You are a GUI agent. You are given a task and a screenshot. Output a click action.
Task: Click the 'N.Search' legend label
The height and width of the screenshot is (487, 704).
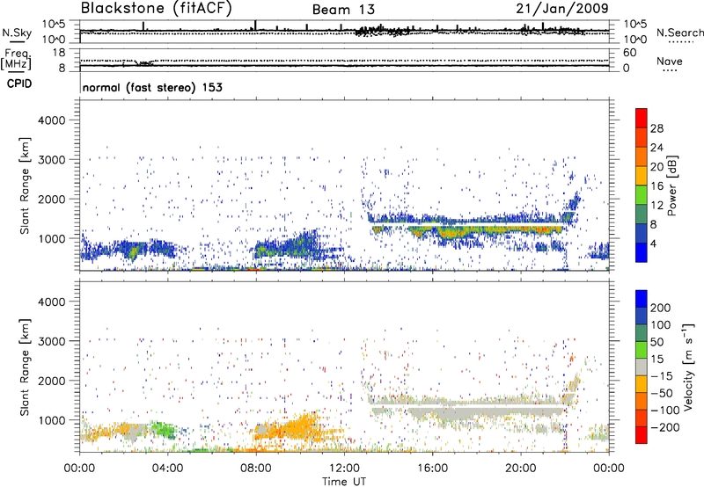click(679, 33)
